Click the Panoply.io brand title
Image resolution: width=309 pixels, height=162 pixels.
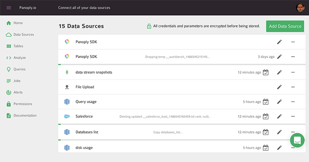coord(28,8)
